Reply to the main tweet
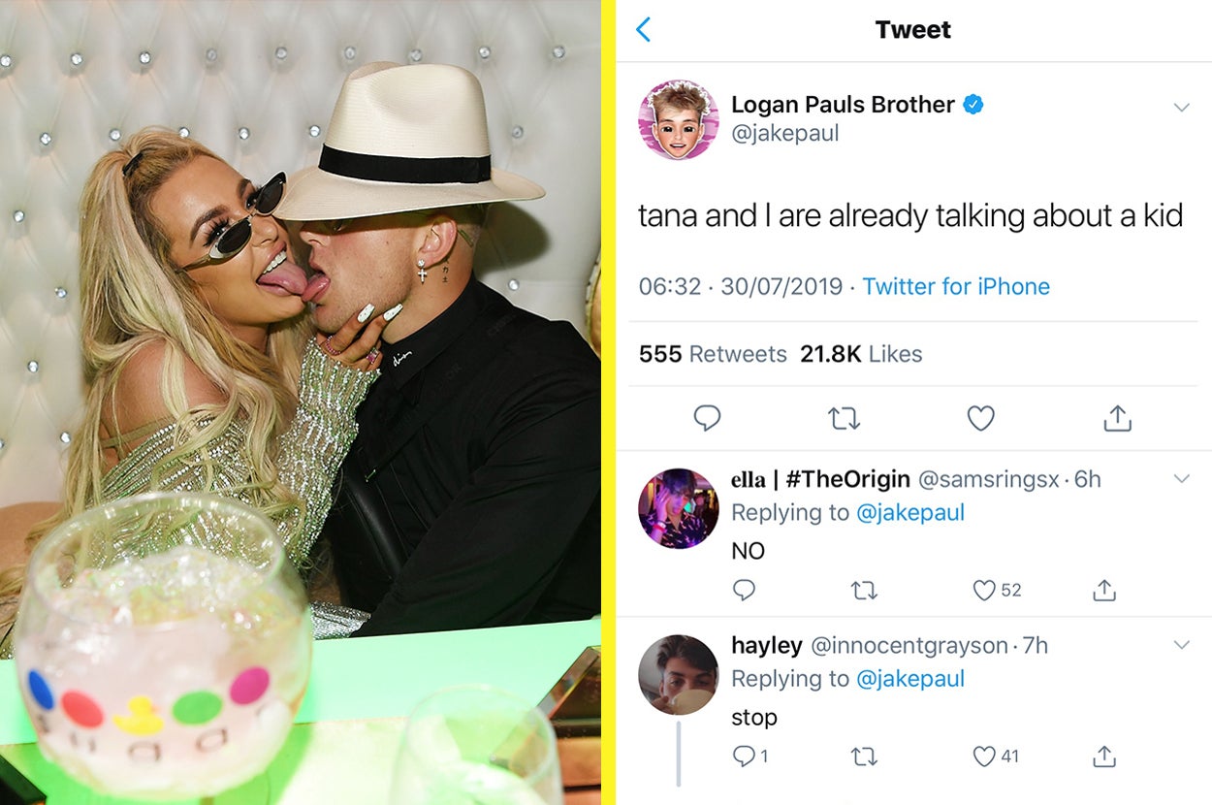Image resolution: width=1212 pixels, height=805 pixels. [707, 418]
